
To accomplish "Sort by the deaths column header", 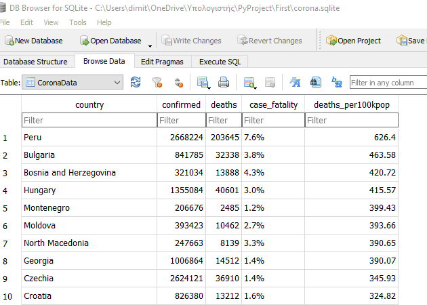I will point(224,104).
